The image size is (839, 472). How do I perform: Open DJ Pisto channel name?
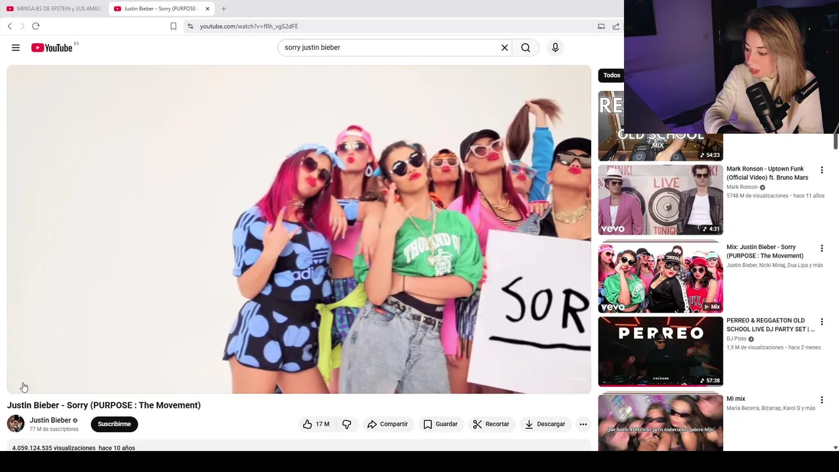click(x=736, y=339)
